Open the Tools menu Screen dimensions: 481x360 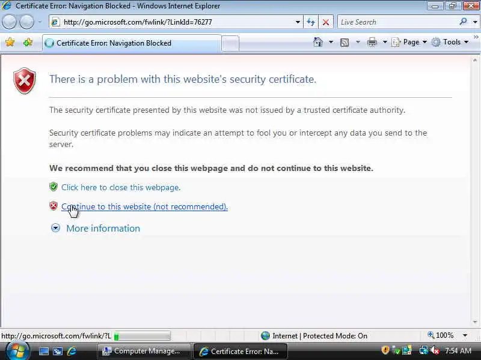click(450, 42)
